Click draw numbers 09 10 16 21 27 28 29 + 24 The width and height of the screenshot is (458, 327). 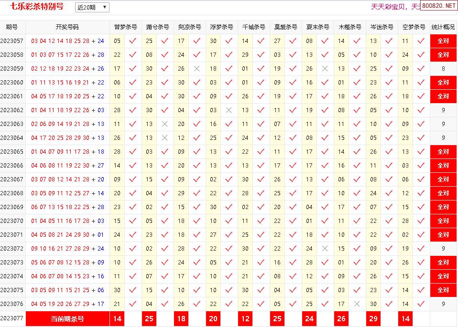coord(67,249)
